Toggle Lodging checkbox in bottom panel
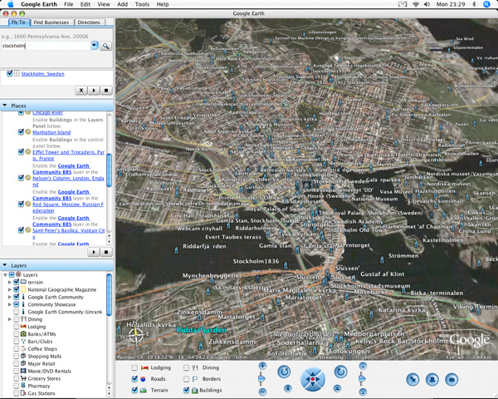 134,367
